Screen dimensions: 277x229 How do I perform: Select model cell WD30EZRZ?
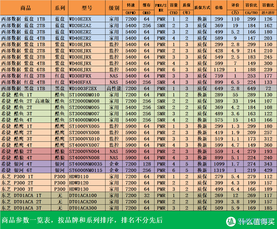pyautogui.click(x=87, y=32)
